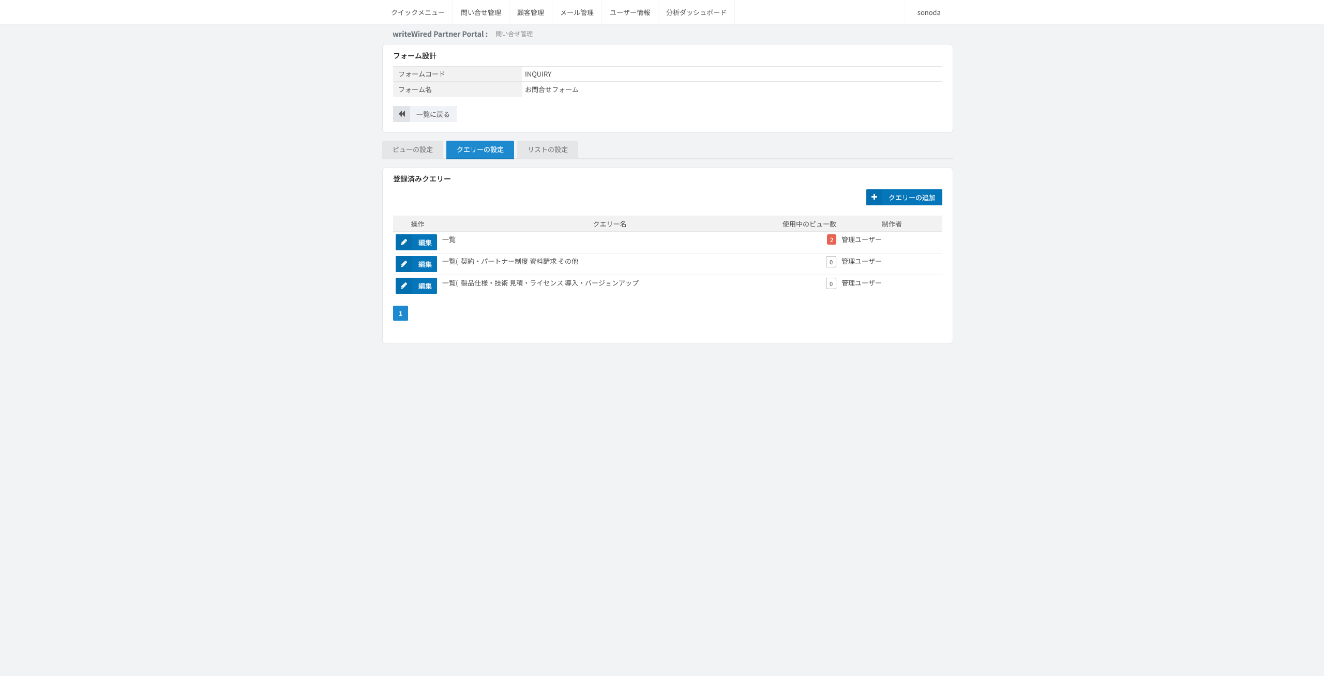Click pencil icon for 製品仕様・技術 query

(x=404, y=286)
